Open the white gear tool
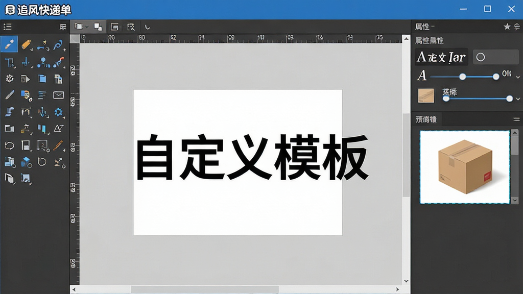 tap(9, 78)
